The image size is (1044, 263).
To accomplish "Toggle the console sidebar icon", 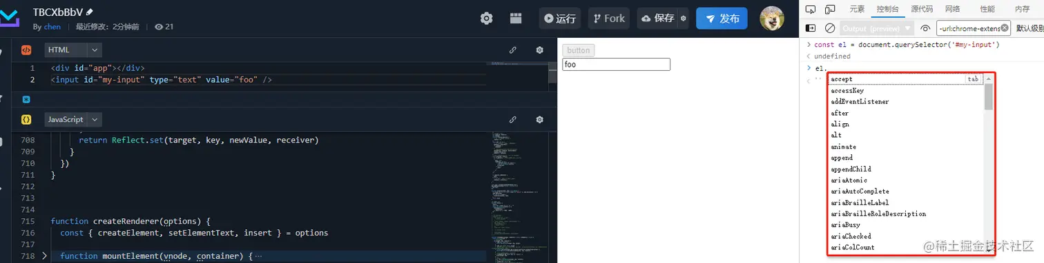I will [x=811, y=28].
